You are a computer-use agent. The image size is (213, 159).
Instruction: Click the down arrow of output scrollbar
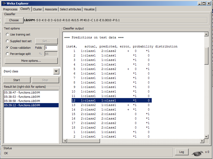click(x=206, y=137)
